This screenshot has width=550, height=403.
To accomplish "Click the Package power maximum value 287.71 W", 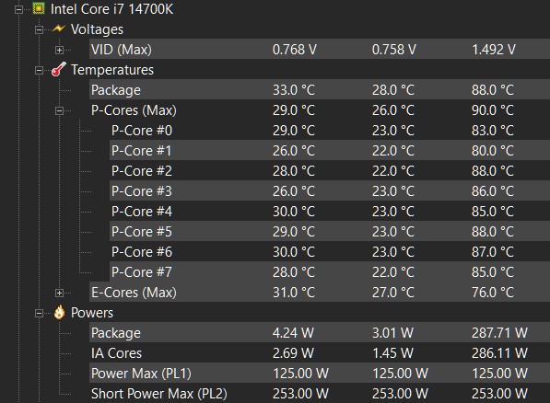I will click(x=499, y=332).
